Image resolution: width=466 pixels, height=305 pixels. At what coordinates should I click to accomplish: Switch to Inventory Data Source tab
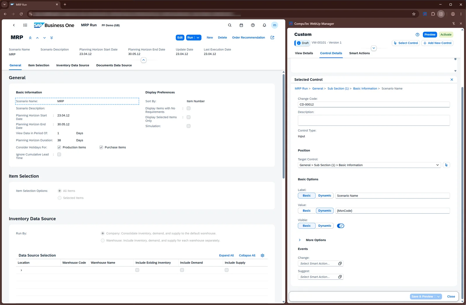(73, 65)
